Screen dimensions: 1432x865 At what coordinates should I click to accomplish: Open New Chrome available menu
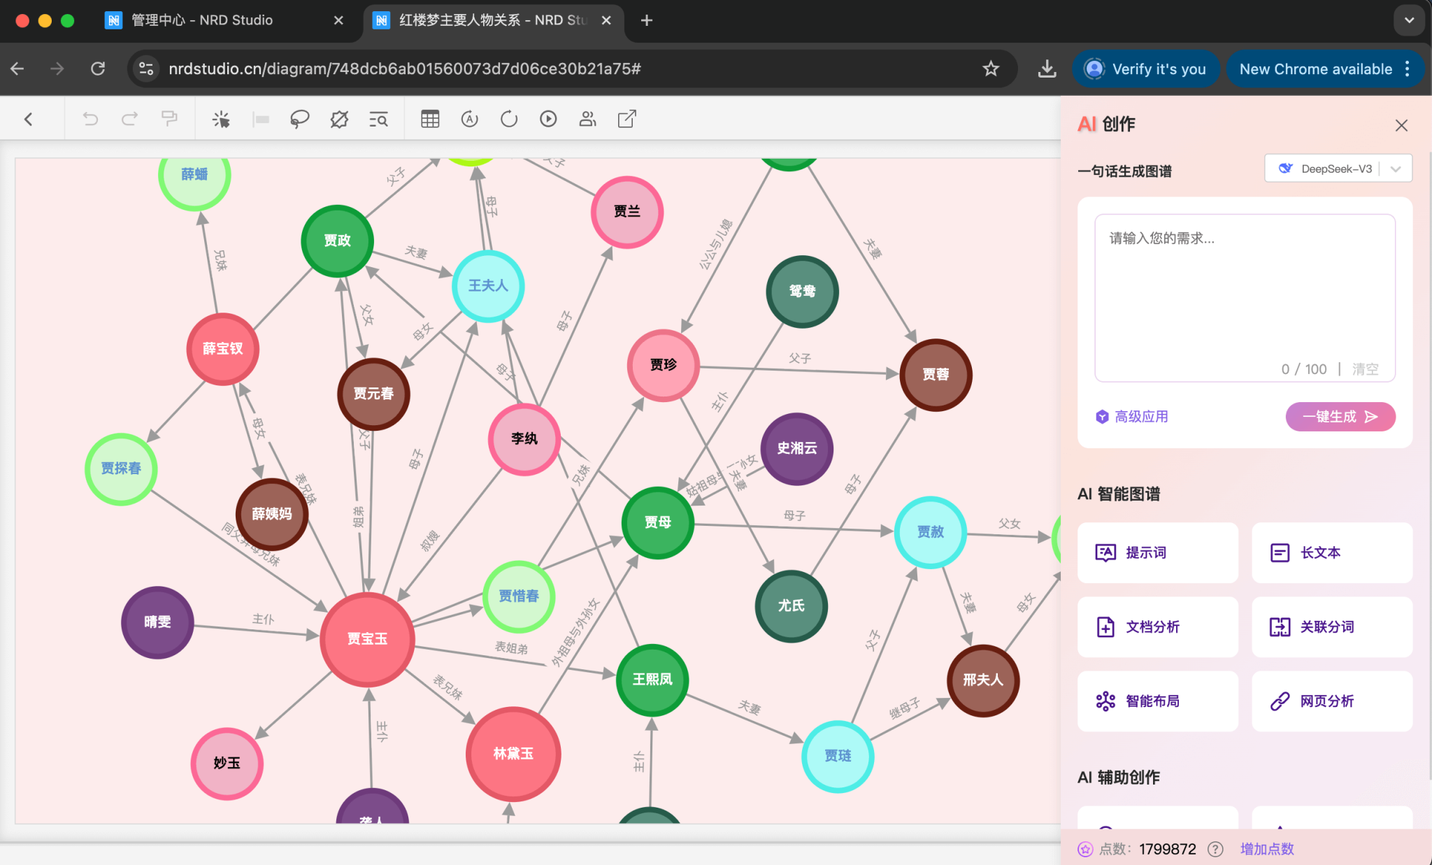(x=1324, y=69)
